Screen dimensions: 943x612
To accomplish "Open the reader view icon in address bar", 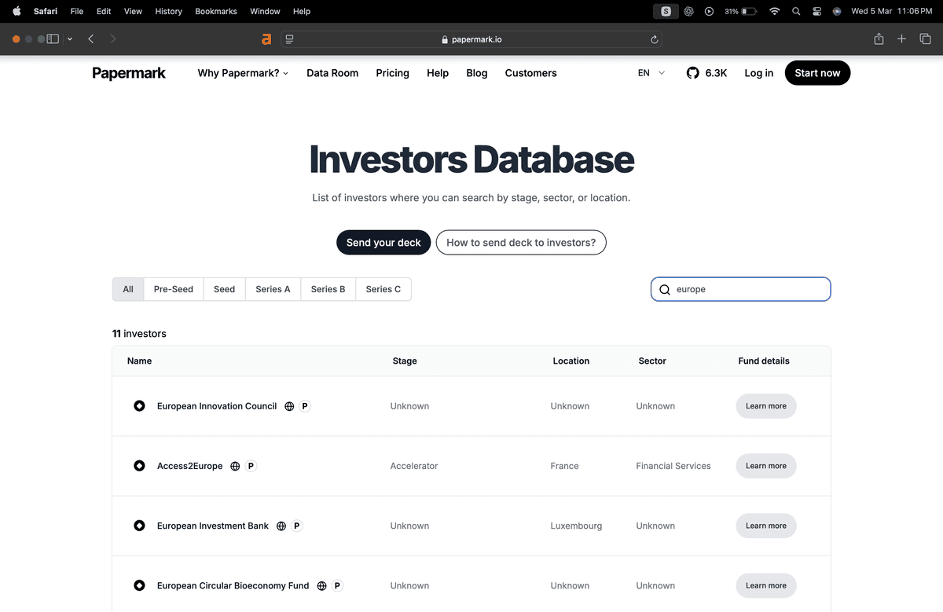I will click(x=289, y=38).
